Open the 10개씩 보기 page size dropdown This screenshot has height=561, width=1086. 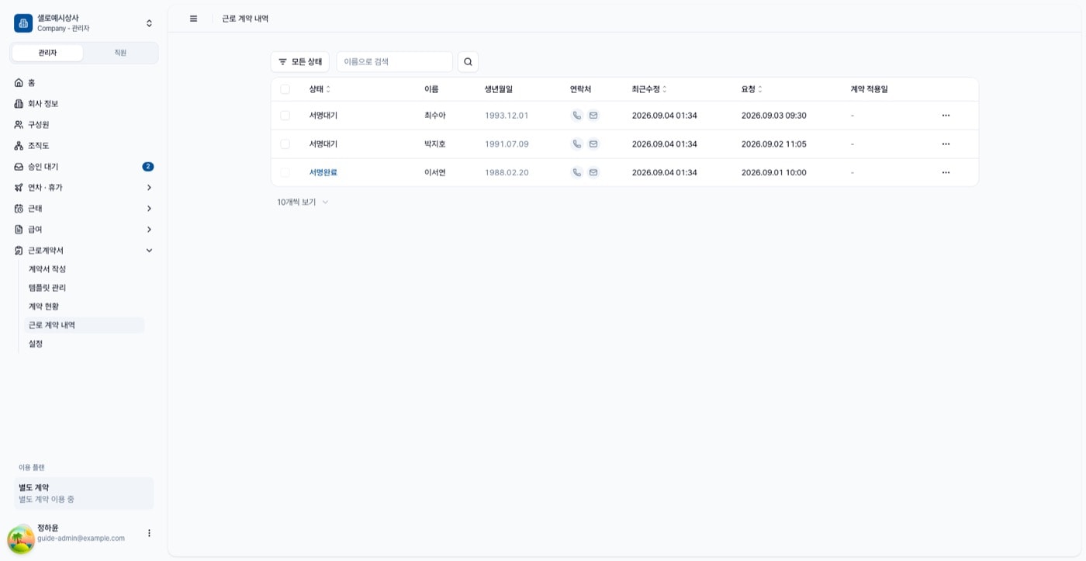click(303, 202)
